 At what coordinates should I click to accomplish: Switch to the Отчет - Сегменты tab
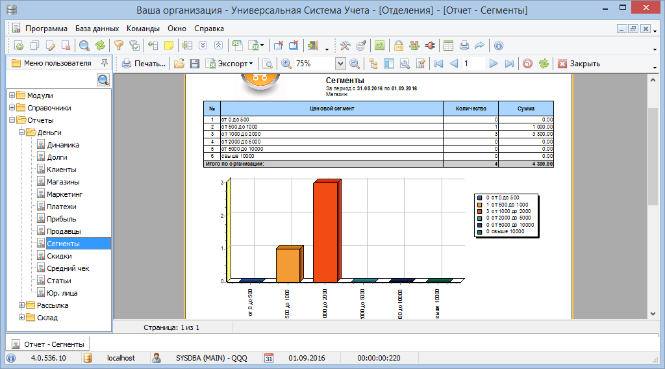tap(48, 344)
